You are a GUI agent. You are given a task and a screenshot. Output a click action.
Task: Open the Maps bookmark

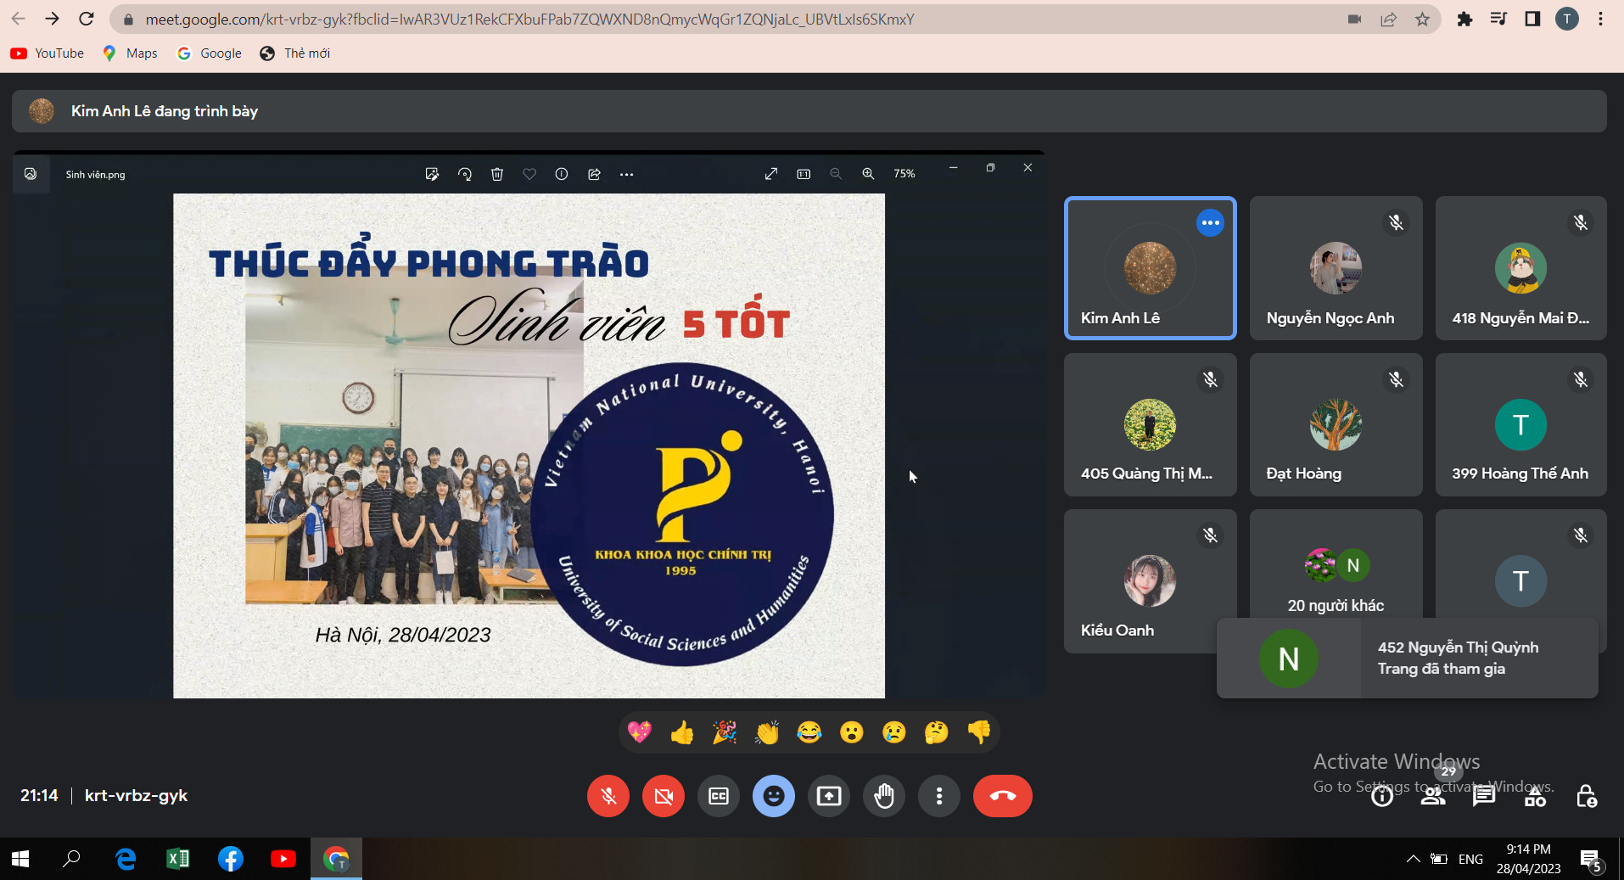tap(130, 53)
